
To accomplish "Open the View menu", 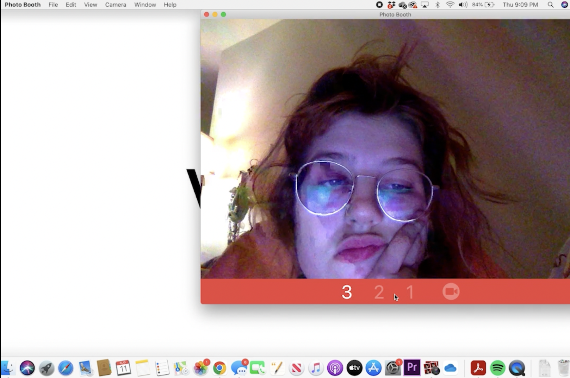I will [x=91, y=5].
